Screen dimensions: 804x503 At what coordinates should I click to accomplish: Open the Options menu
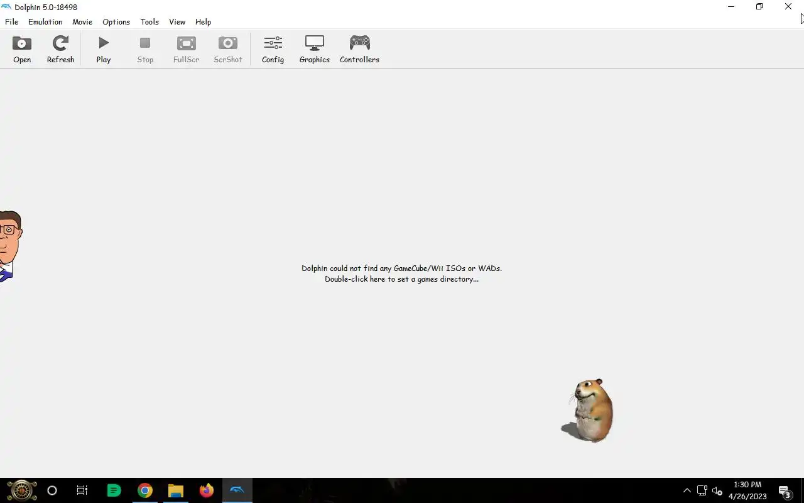tap(116, 21)
